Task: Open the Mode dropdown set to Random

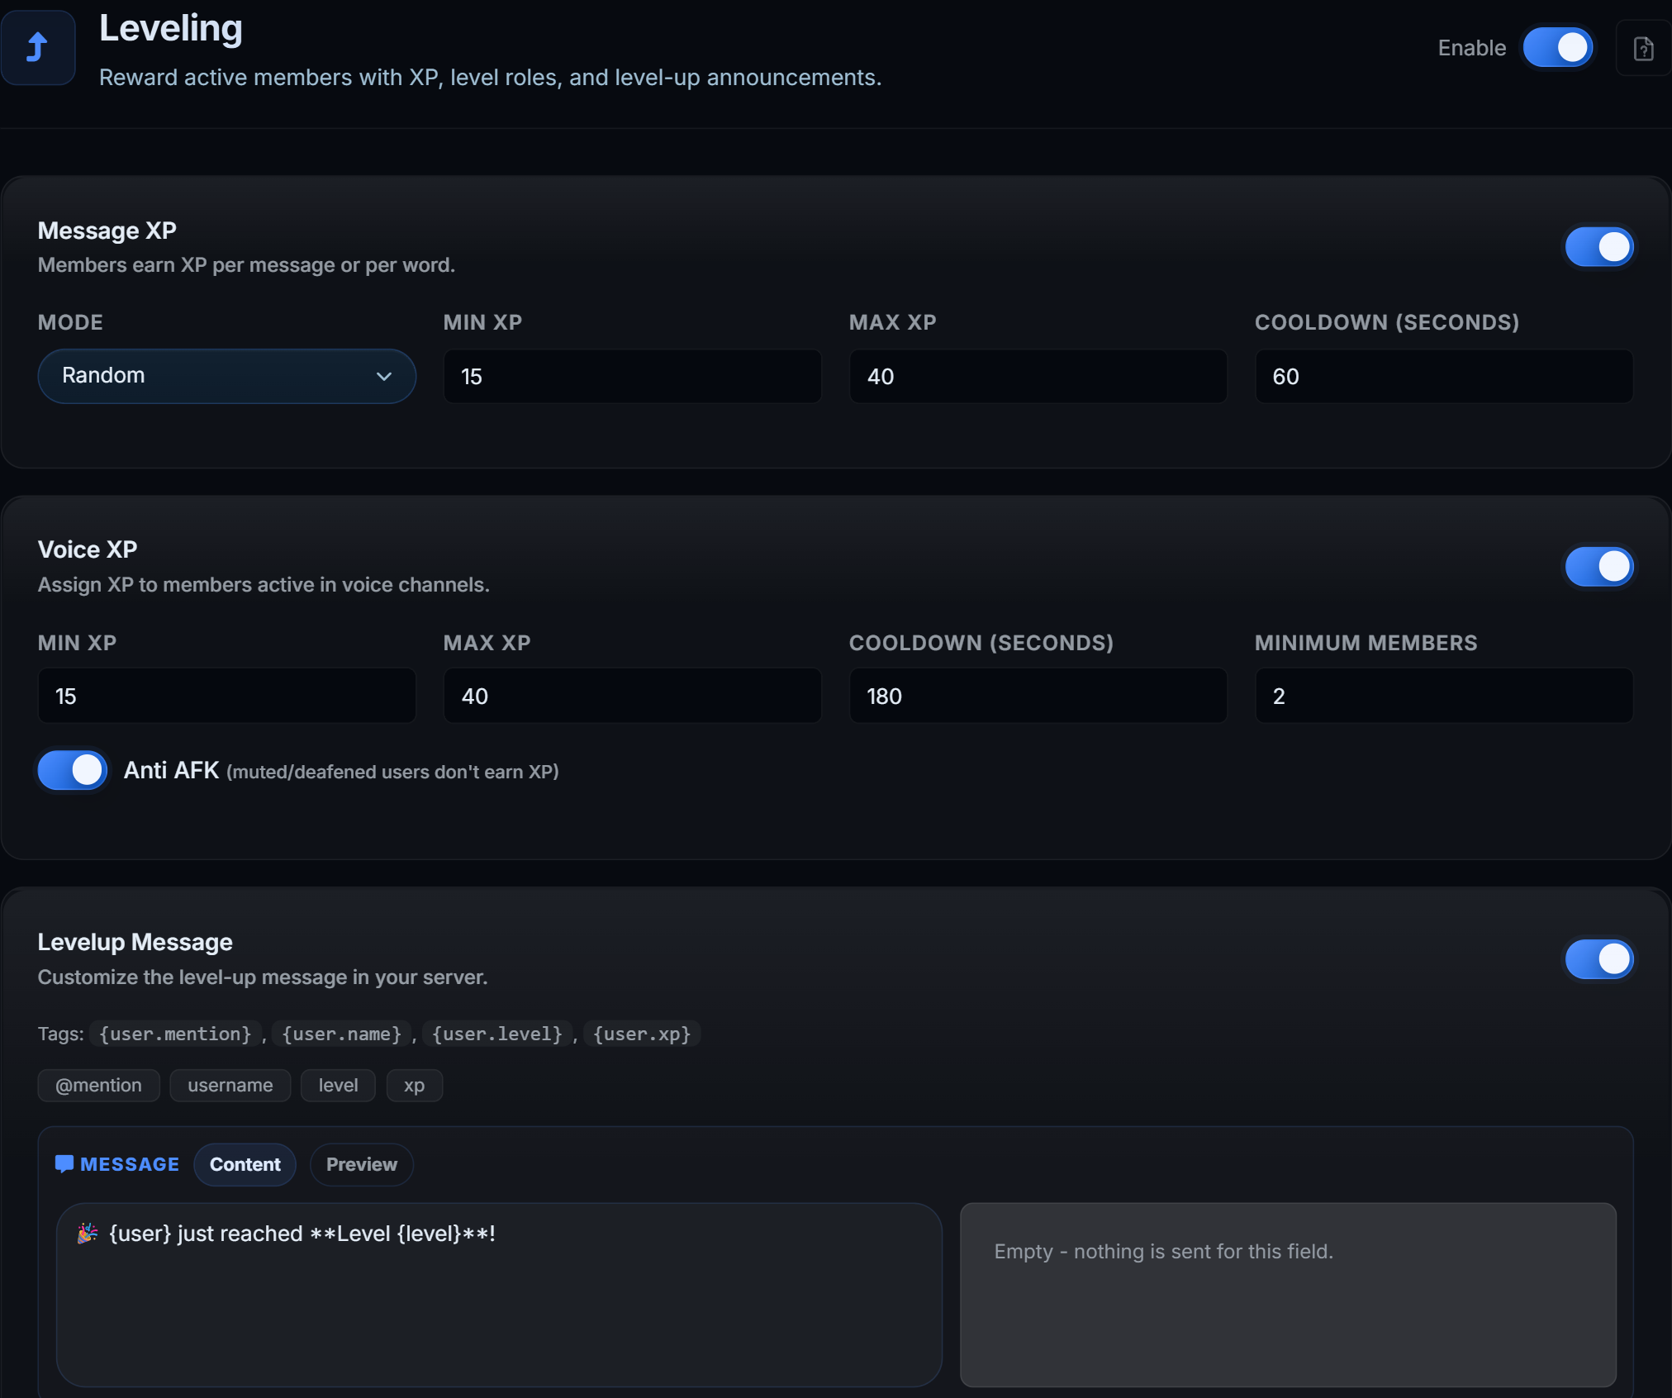Action: [227, 376]
